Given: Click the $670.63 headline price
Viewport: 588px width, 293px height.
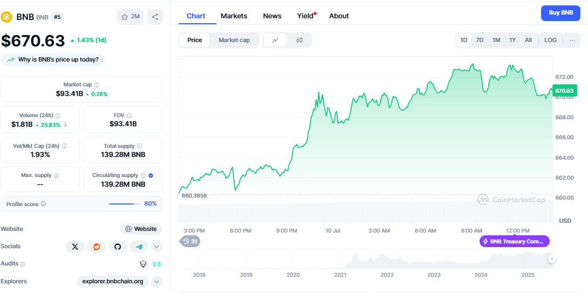Looking at the screenshot, I should [x=33, y=40].
